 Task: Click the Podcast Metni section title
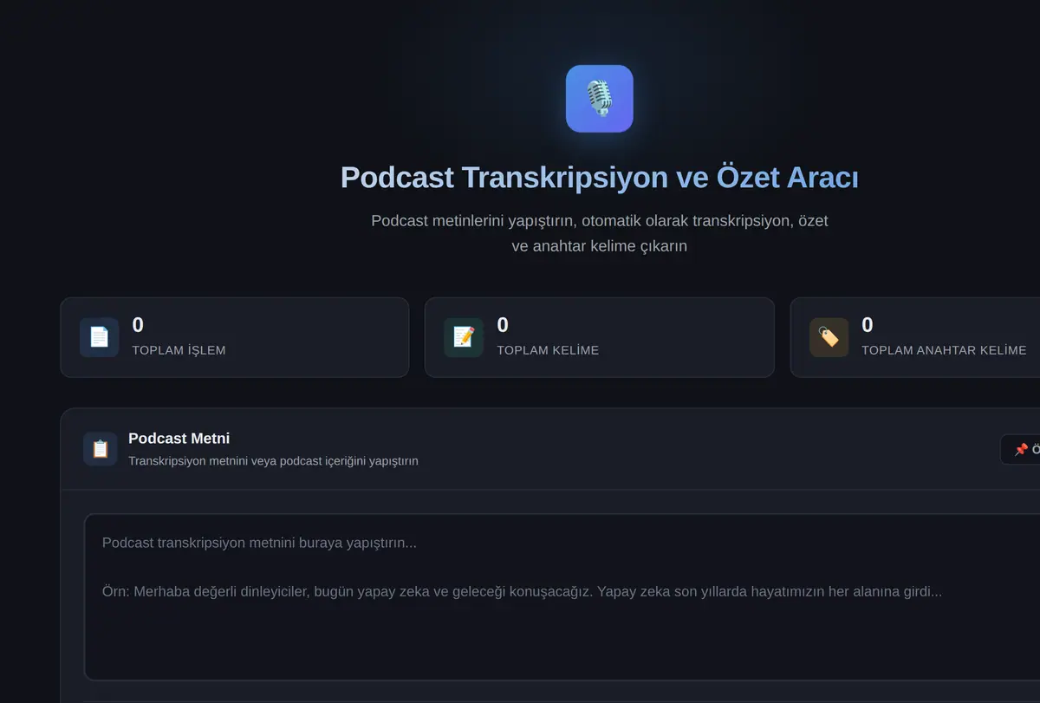[179, 439]
